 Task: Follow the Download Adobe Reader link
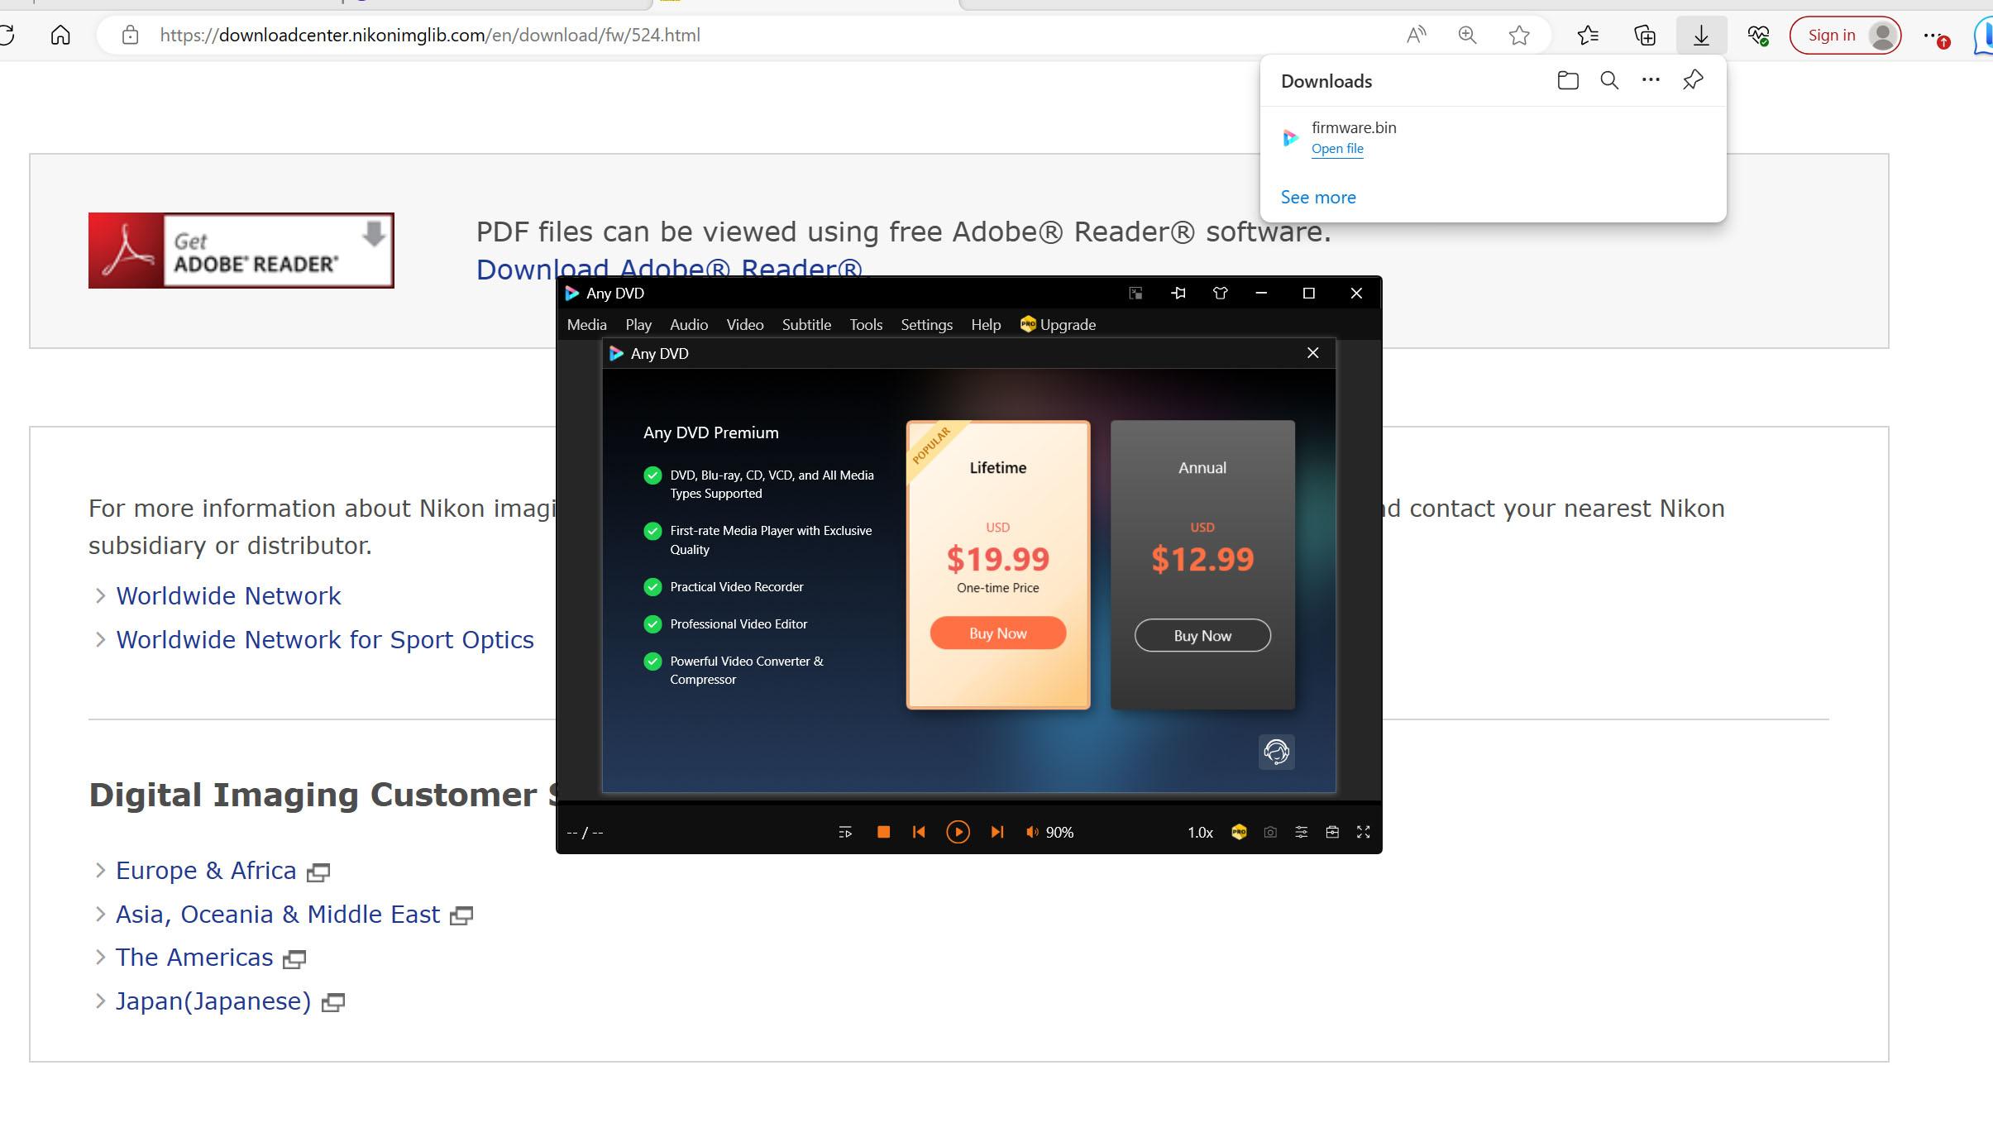(x=669, y=269)
